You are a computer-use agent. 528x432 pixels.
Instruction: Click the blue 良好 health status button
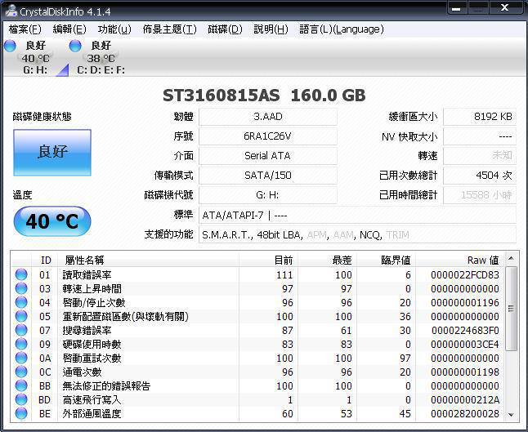[x=52, y=153]
